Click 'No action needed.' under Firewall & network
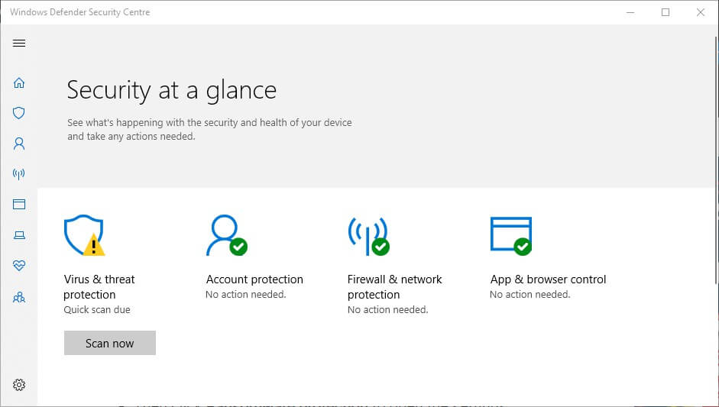Screen dimensions: 719x407 tap(388, 310)
